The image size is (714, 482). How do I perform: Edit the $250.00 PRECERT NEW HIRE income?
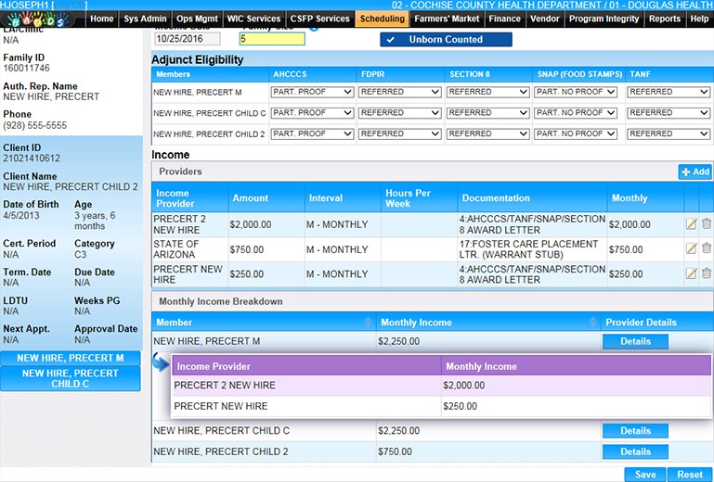691,273
